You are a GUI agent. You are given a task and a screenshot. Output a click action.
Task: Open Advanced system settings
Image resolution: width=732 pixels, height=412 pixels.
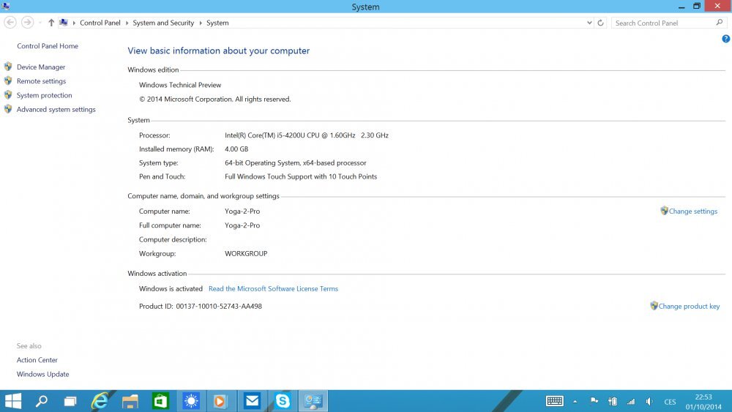coord(56,109)
